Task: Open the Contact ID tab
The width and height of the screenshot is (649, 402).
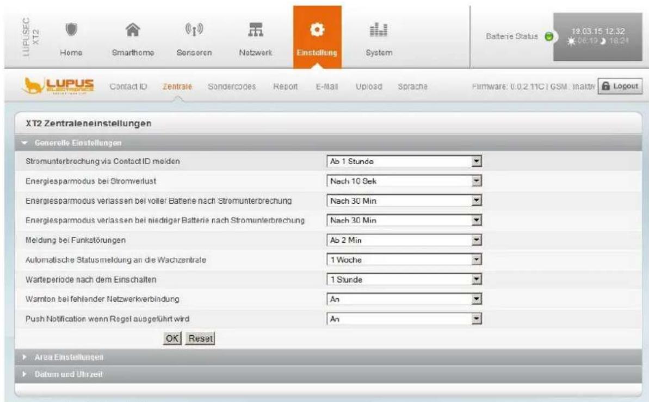Action: click(x=128, y=86)
